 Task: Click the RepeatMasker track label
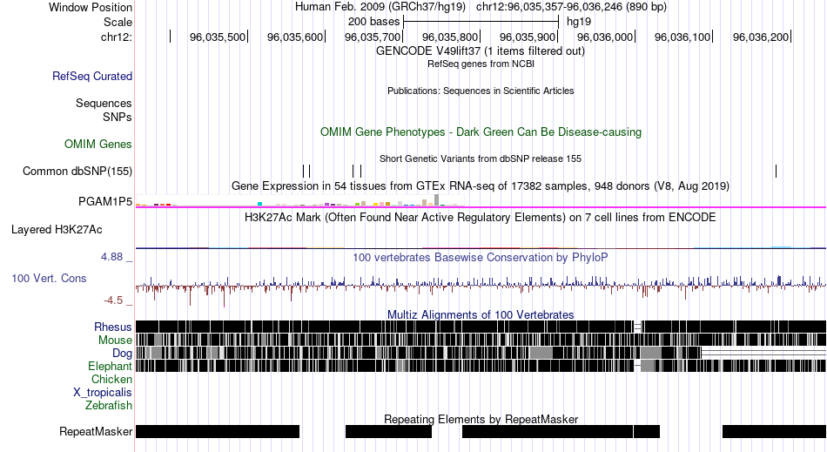(x=96, y=431)
